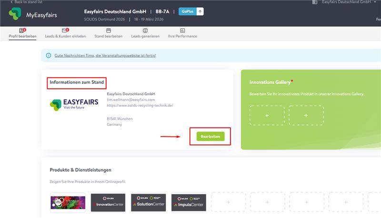Click the GoPlus upgrade arrow icon

200,11
